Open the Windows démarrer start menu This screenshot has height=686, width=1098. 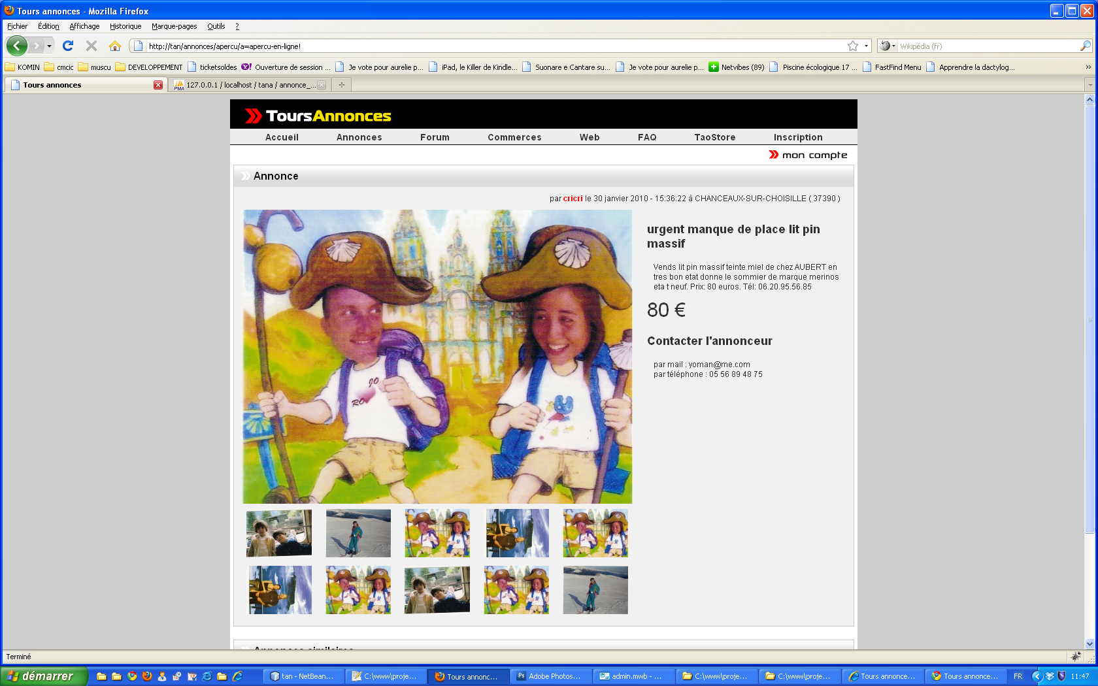(44, 676)
